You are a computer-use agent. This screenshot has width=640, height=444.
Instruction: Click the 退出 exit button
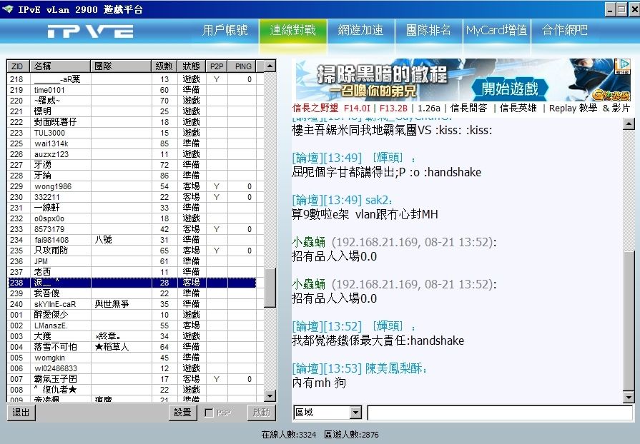tap(21, 413)
